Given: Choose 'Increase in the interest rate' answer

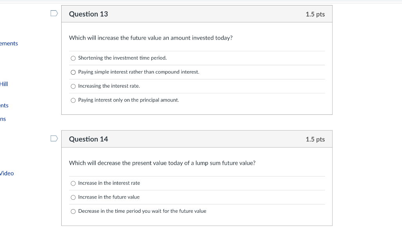Looking at the screenshot, I should [73, 183].
